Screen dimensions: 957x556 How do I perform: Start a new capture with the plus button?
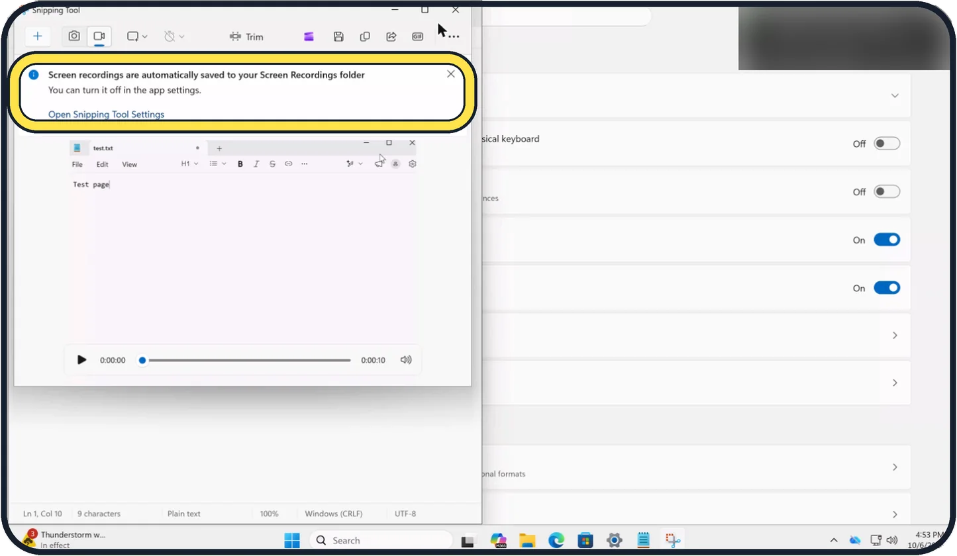coord(37,36)
